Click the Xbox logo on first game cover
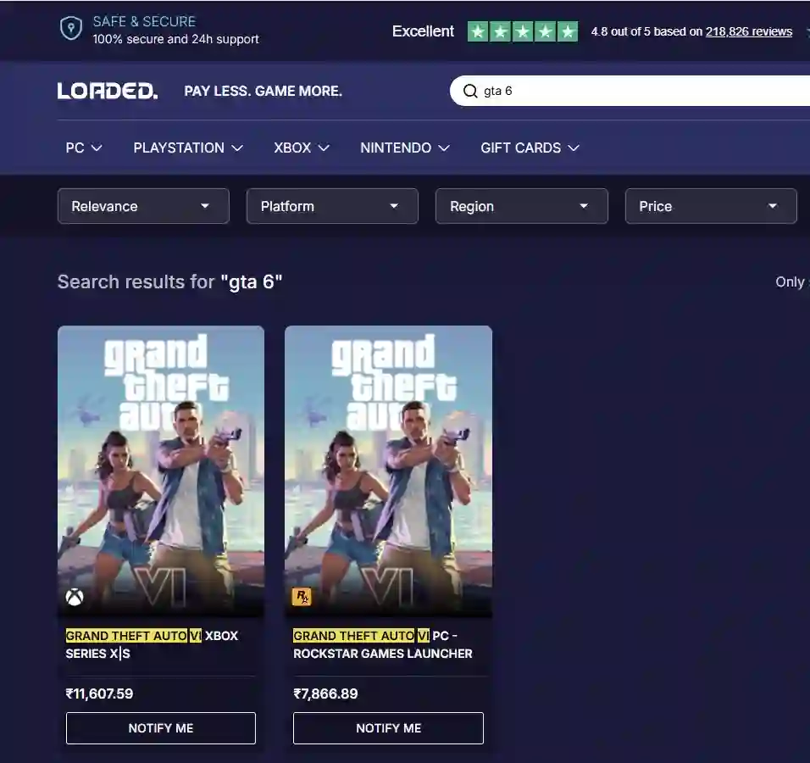The width and height of the screenshot is (810, 763). (x=75, y=597)
